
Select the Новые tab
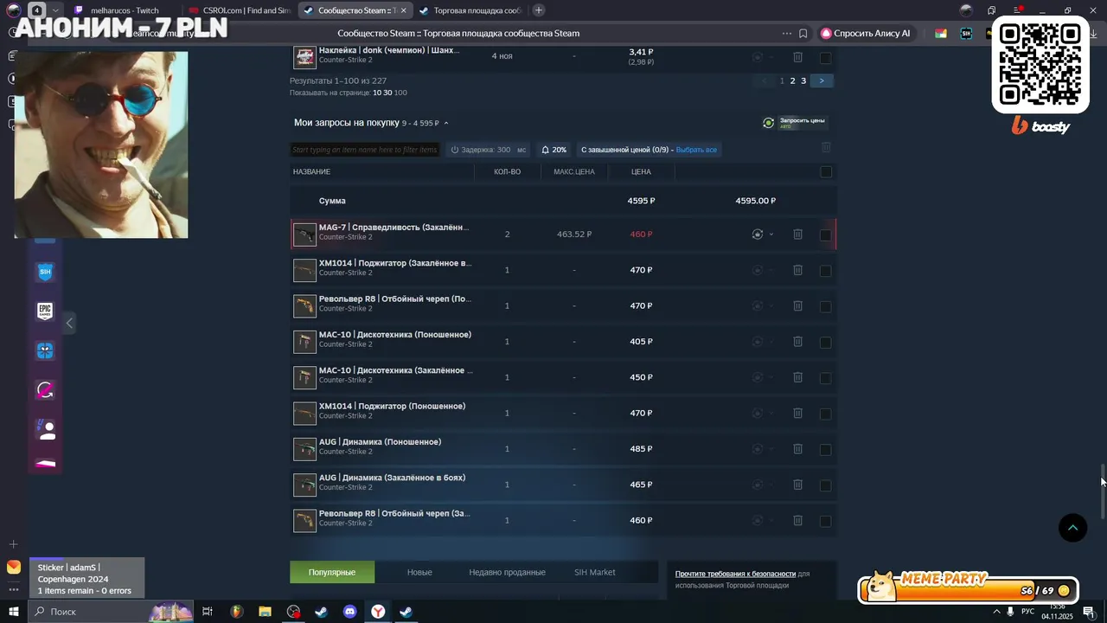tap(419, 572)
